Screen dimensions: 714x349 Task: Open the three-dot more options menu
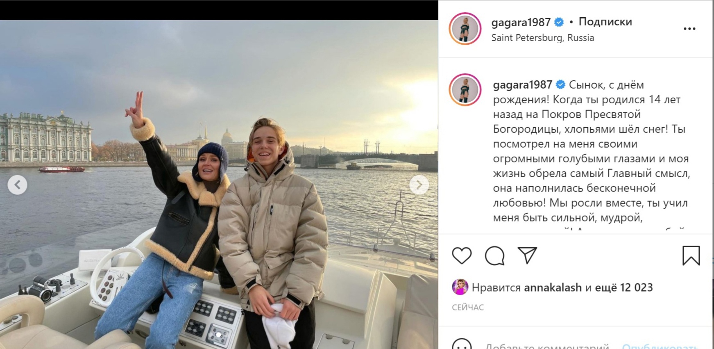(x=689, y=29)
